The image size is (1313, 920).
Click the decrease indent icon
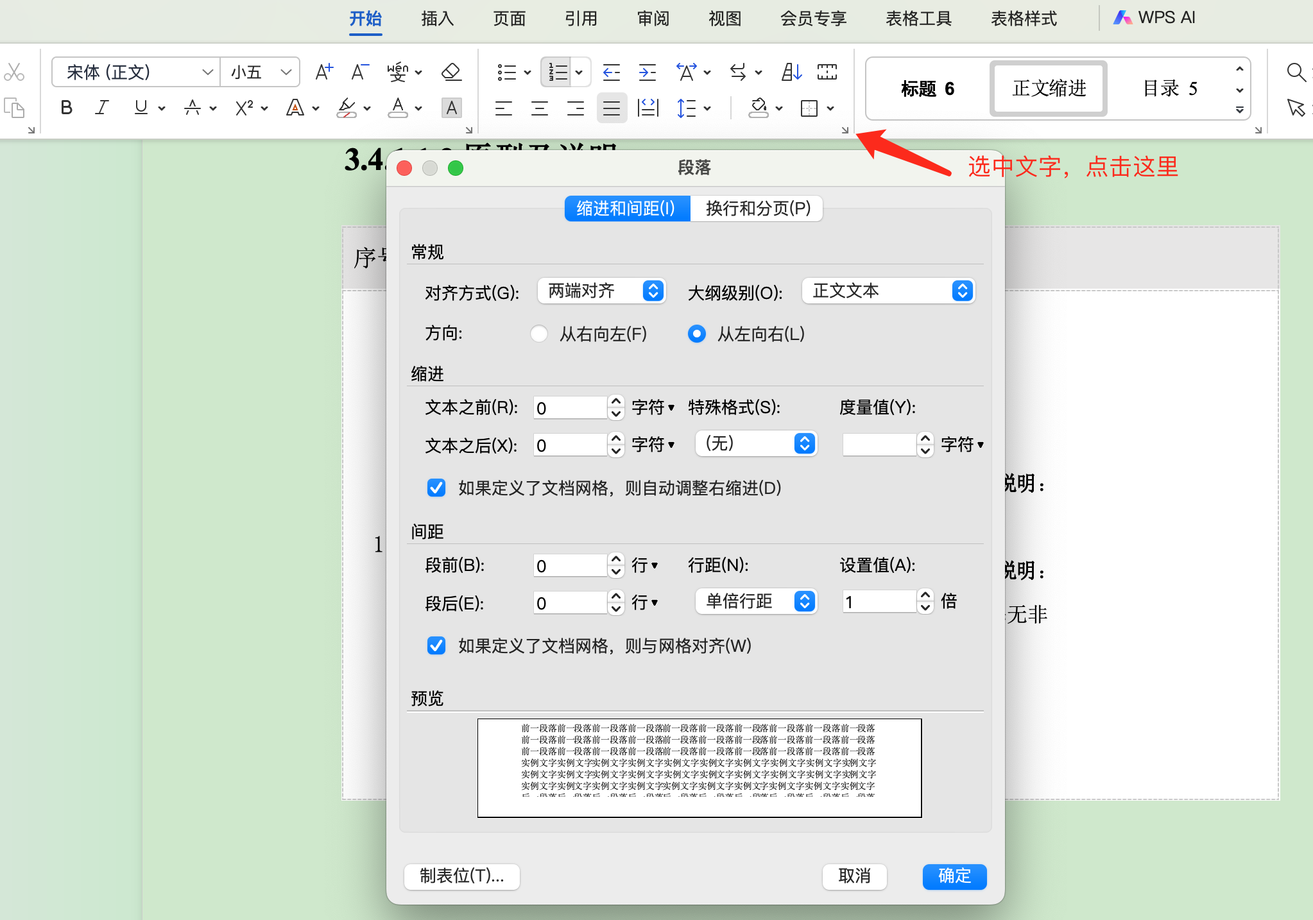pyautogui.click(x=612, y=72)
